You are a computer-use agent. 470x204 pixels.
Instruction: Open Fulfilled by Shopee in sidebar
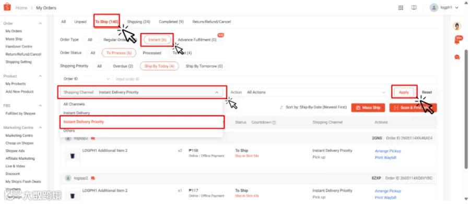pos(20,113)
